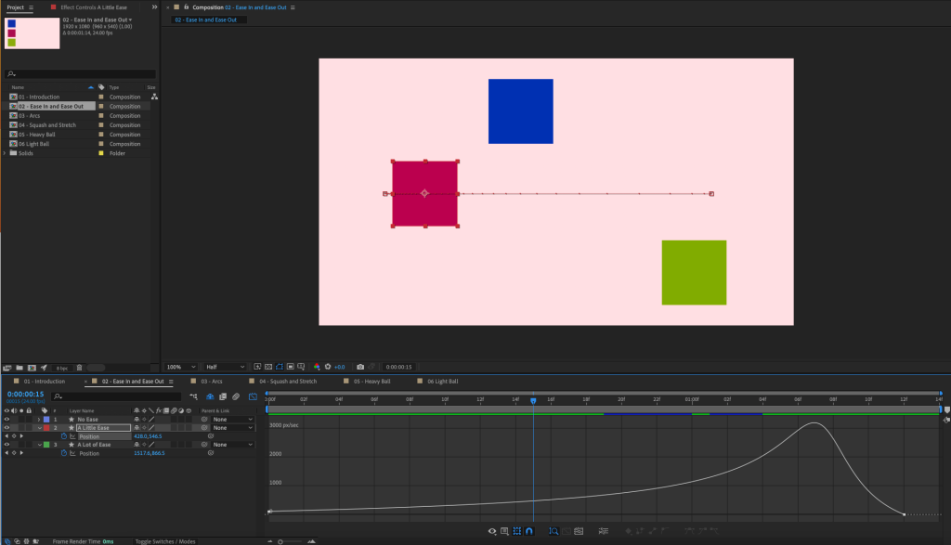Toggle shy switch on No Ease layer
The image size is (951, 545).
(137, 420)
